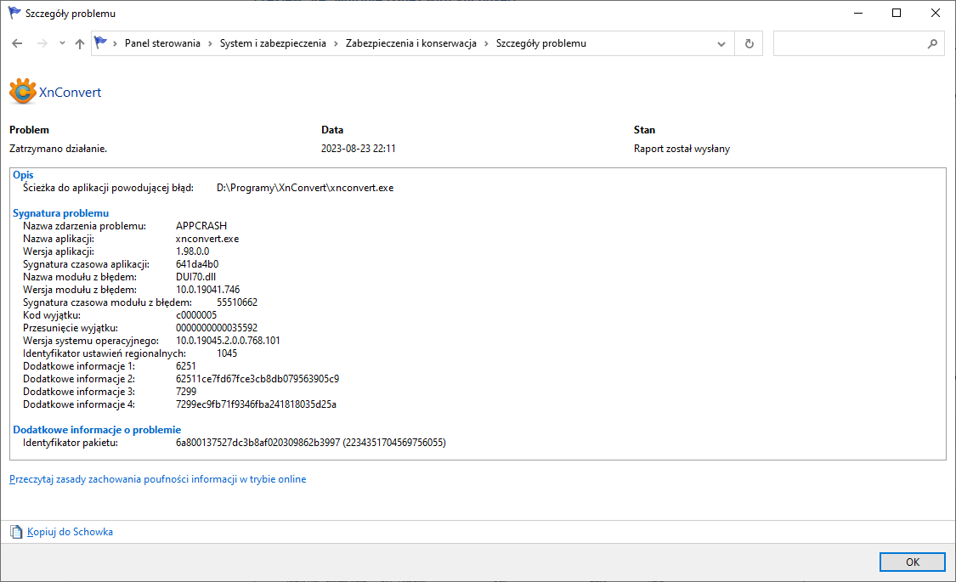Go to Panel sterowania breadcrumb
This screenshot has height=582, width=956.
162,43
